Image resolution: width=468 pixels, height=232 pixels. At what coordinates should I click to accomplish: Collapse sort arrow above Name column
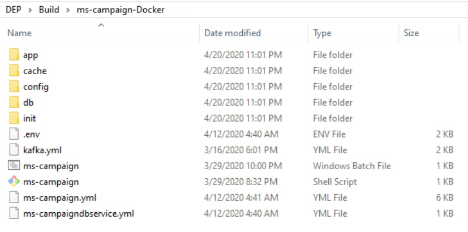[101, 25]
